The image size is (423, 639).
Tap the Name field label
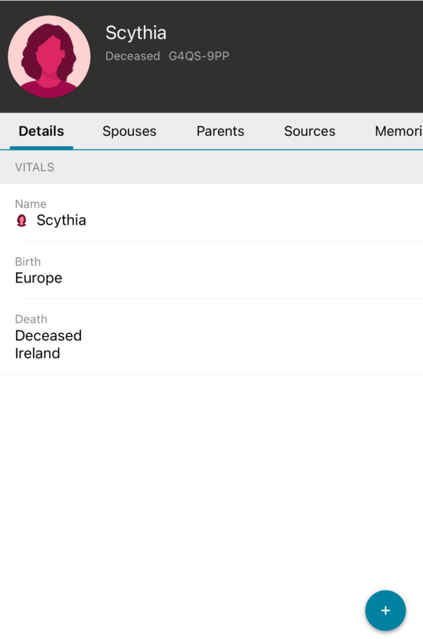pyautogui.click(x=31, y=204)
